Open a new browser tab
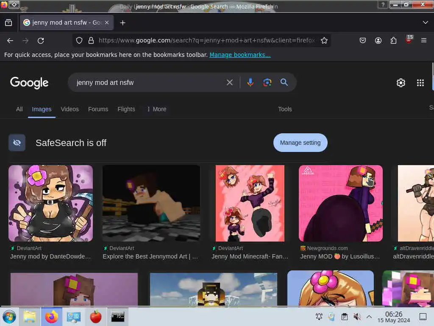Image resolution: width=434 pixels, height=326 pixels. (x=122, y=23)
